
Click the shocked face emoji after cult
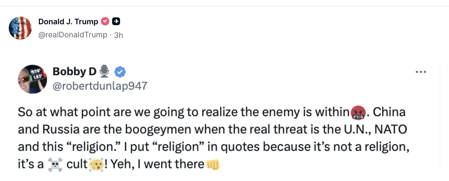[x=96, y=164]
